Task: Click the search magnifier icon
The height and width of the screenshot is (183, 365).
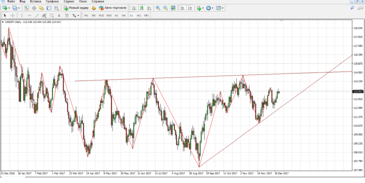Action: click(352, 8)
